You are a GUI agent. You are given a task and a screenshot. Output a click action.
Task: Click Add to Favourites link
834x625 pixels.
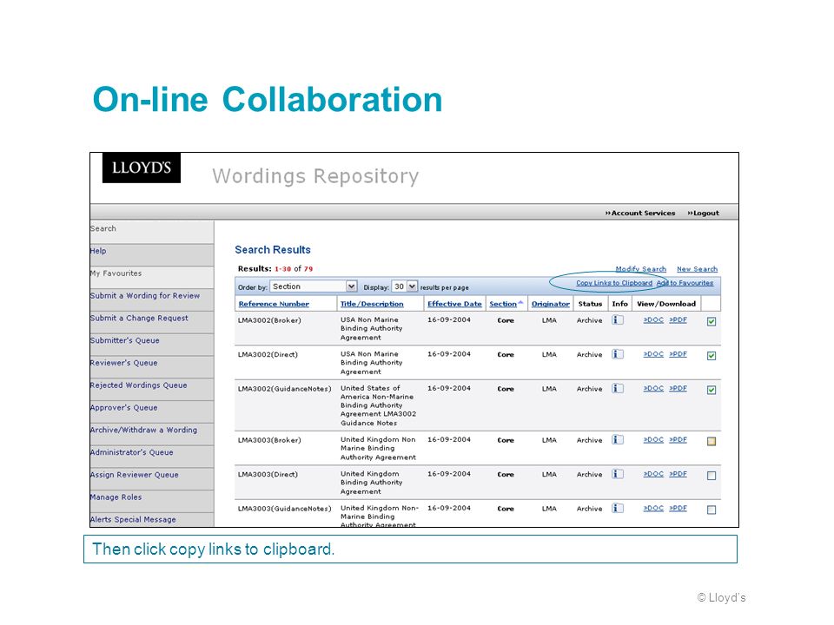click(685, 283)
